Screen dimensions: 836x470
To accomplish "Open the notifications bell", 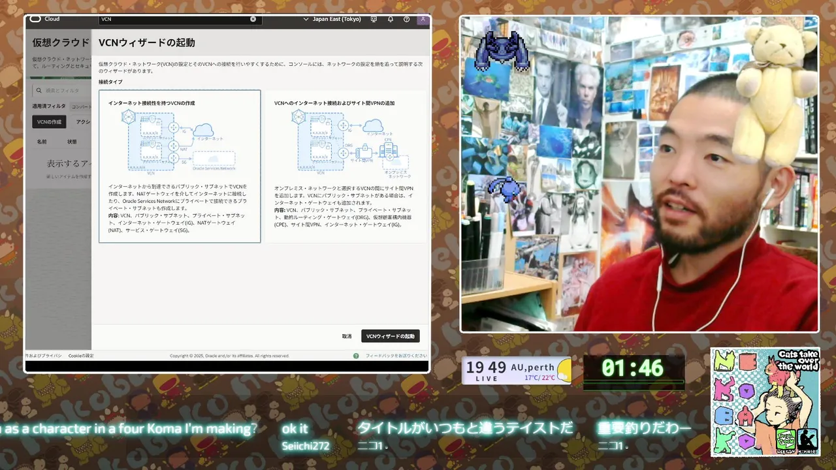I will coord(391,19).
